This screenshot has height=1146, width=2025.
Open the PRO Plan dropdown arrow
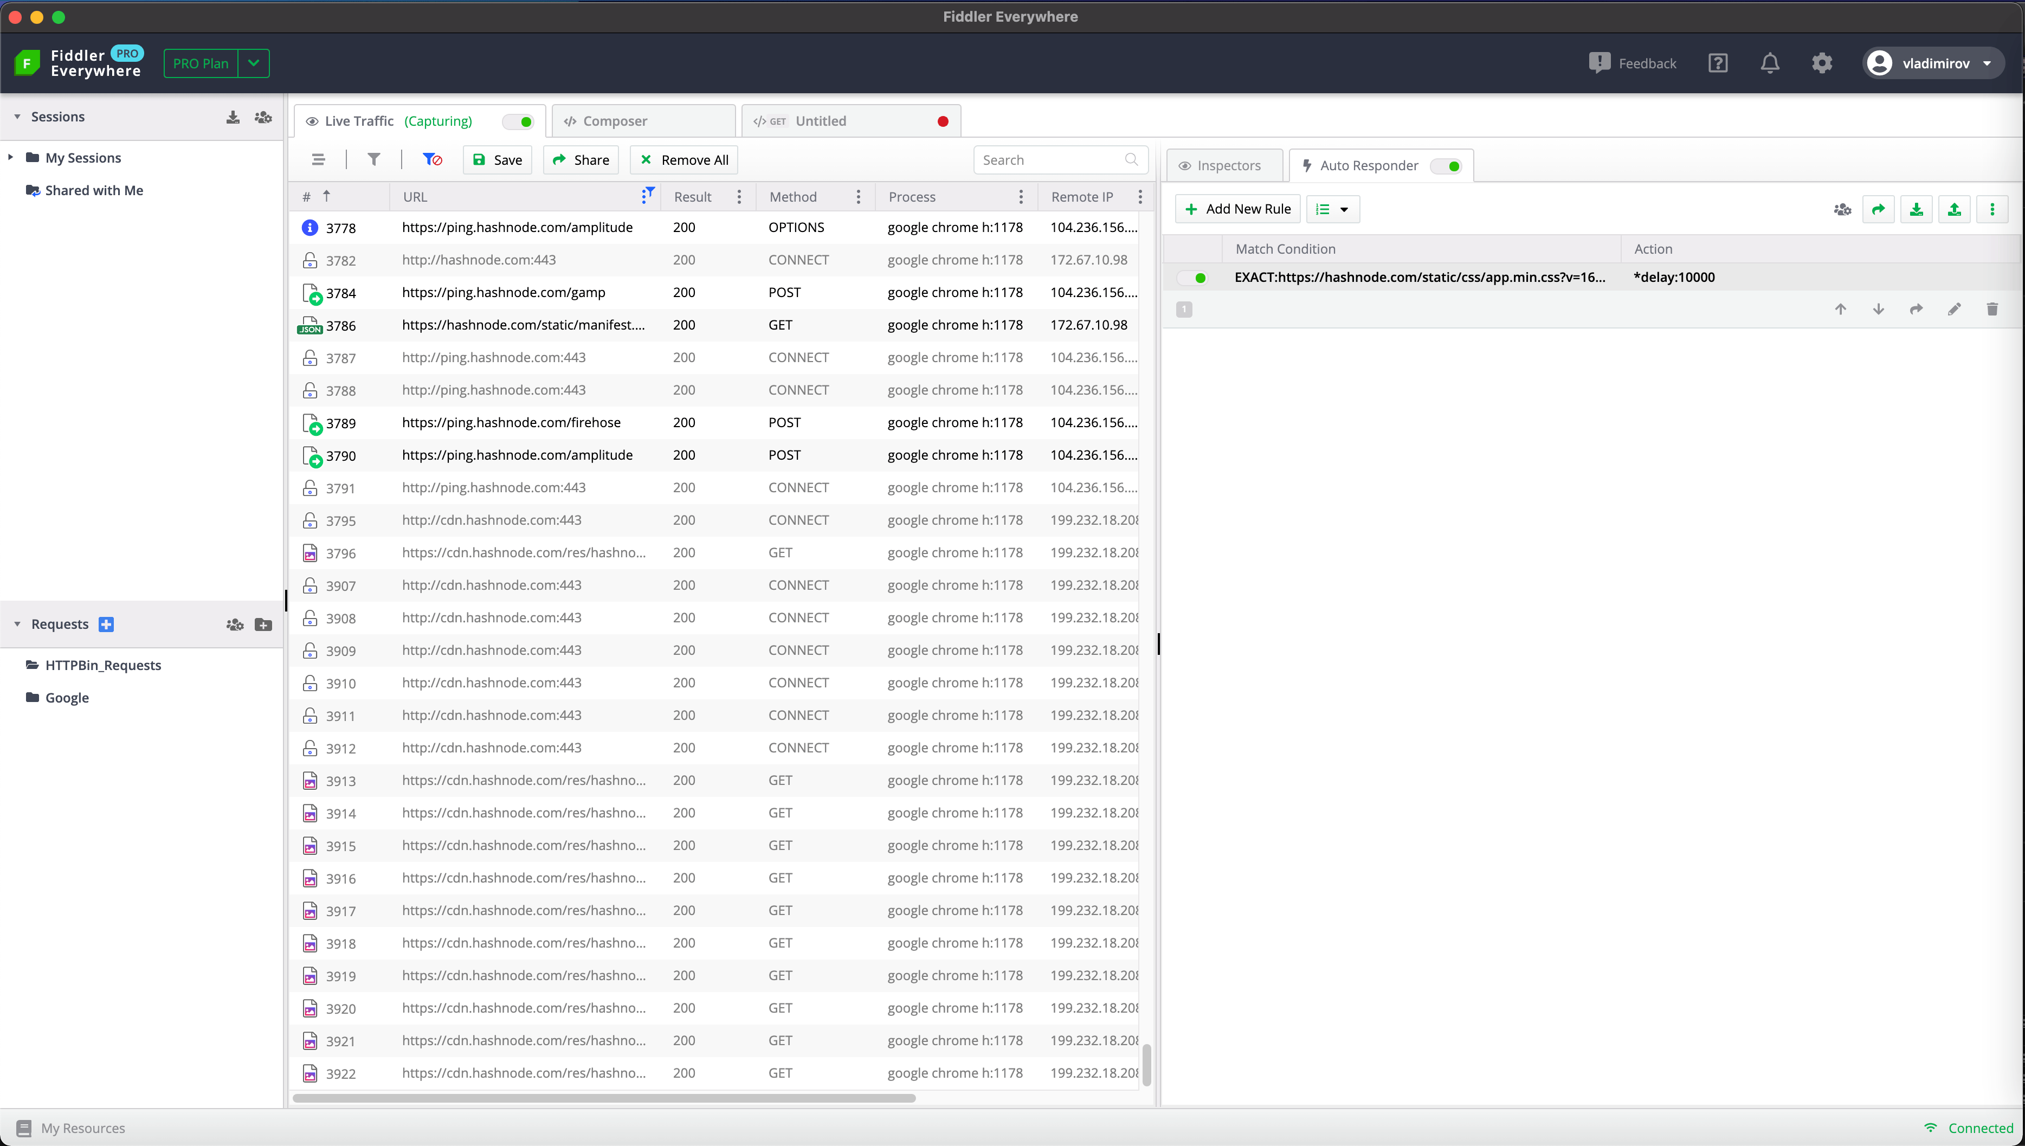(253, 63)
